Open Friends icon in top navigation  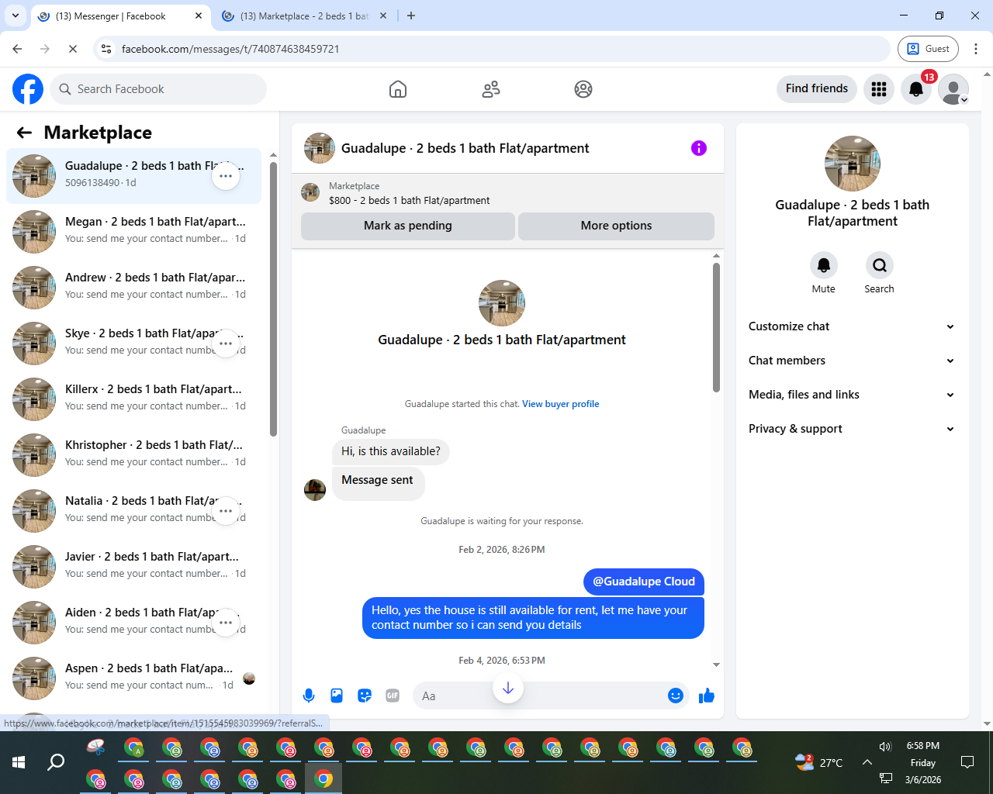click(x=491, y=89)
